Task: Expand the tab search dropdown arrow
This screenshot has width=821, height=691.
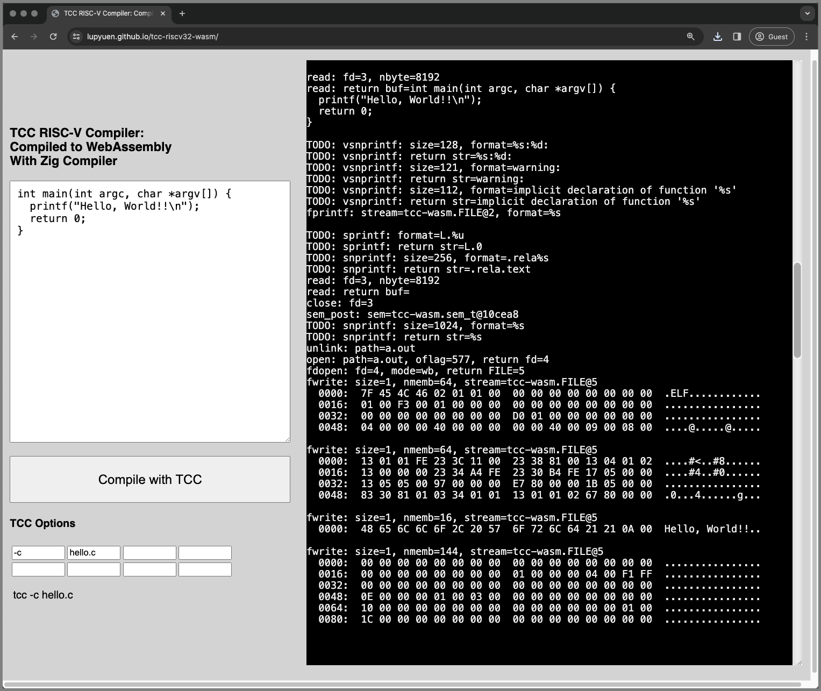Action: [x=807, y=13]
